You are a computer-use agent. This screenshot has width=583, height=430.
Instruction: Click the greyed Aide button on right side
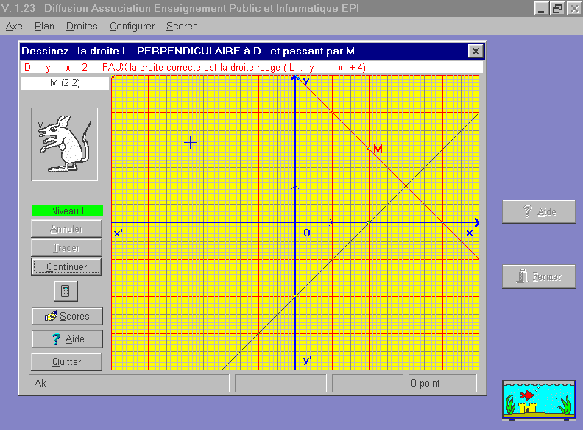click(x=539, y=211)
